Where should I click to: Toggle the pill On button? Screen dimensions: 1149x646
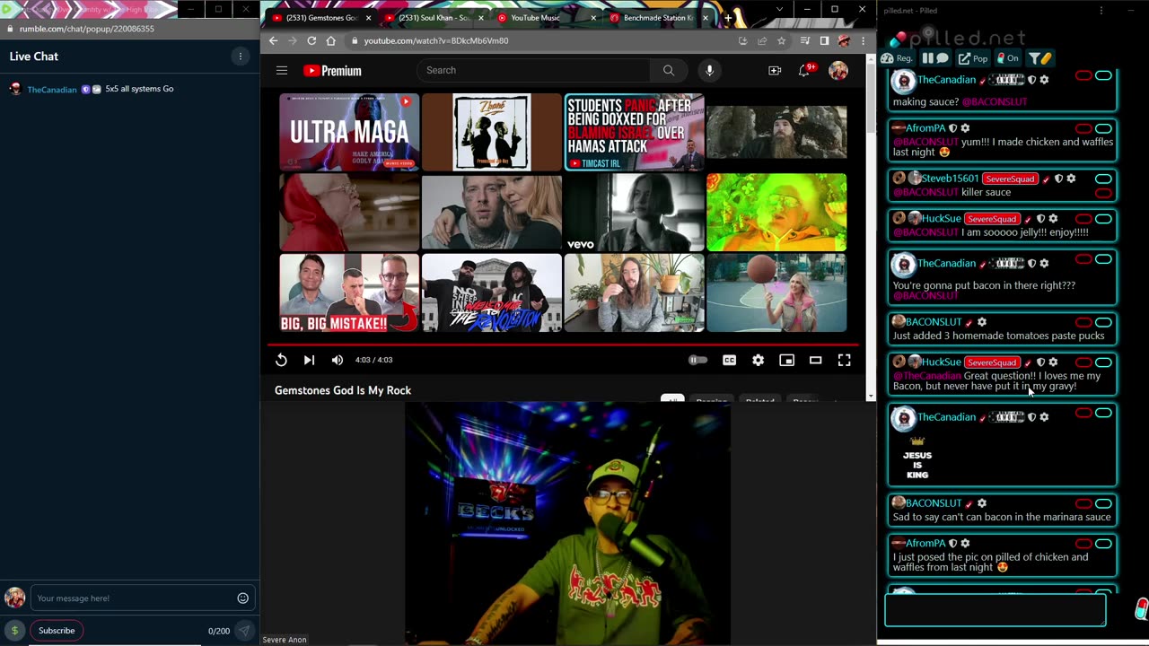point(1008,58)
